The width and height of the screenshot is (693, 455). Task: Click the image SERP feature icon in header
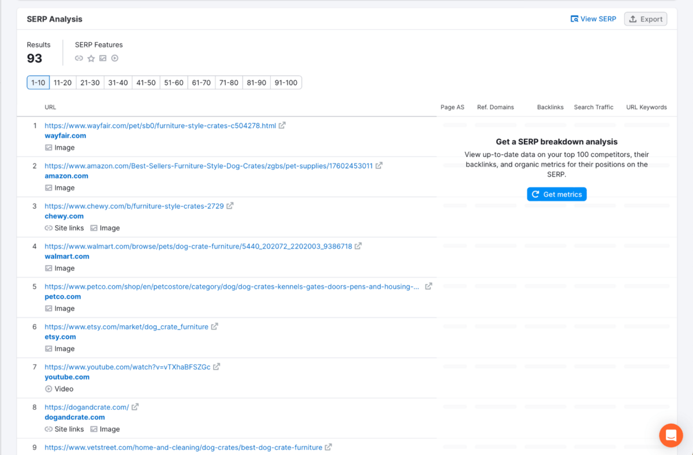click(x=103, y=58)
